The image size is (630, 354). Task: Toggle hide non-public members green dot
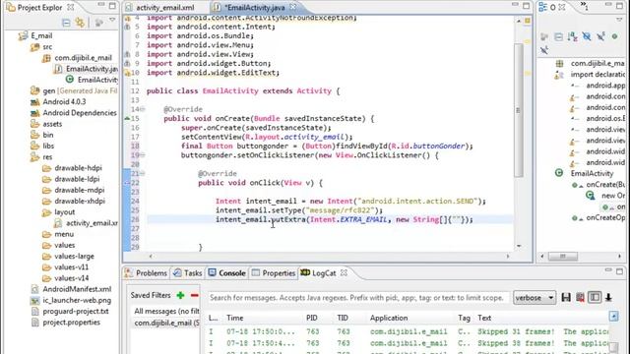614,36
